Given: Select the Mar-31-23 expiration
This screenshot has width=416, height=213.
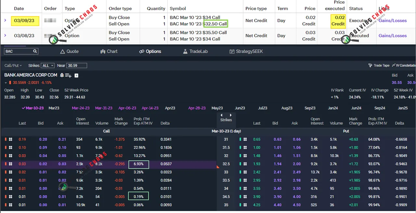Looking at the screenshot, I should click(104, 108).
